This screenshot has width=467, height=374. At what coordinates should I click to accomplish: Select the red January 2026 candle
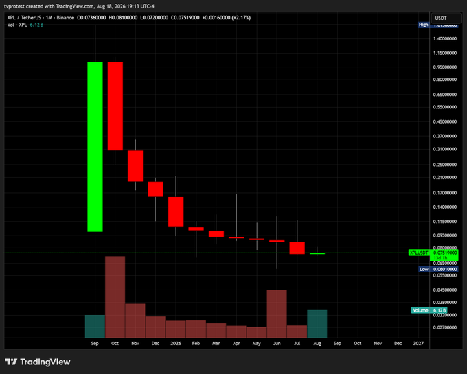176,212
